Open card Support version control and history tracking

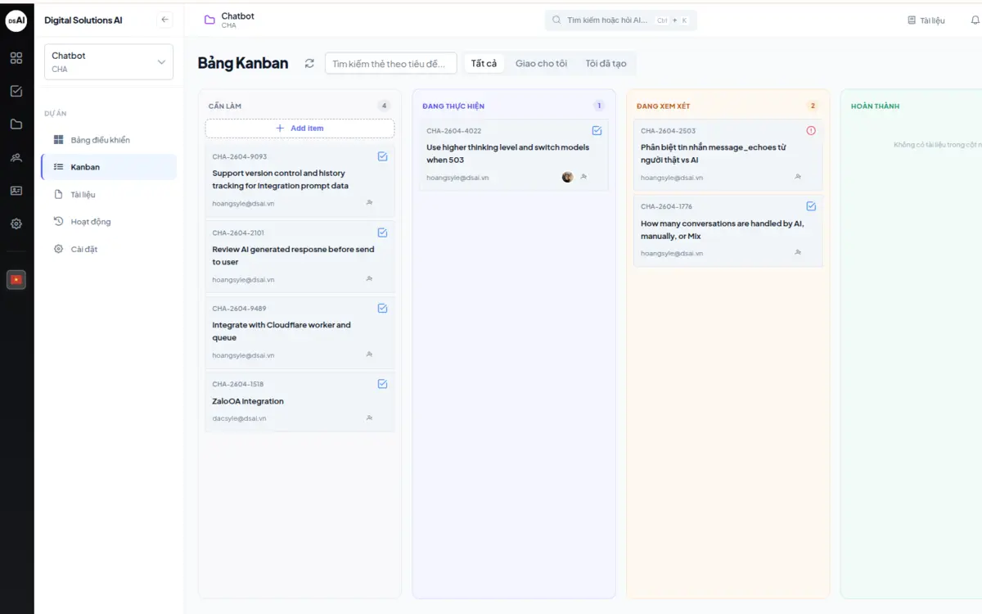click(x=300, y=180)
